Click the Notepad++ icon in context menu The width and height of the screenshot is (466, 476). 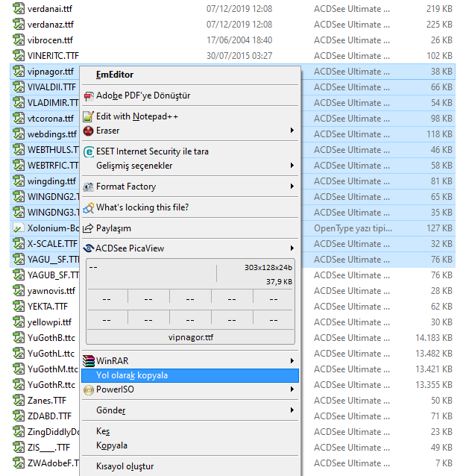pos(88,116)
